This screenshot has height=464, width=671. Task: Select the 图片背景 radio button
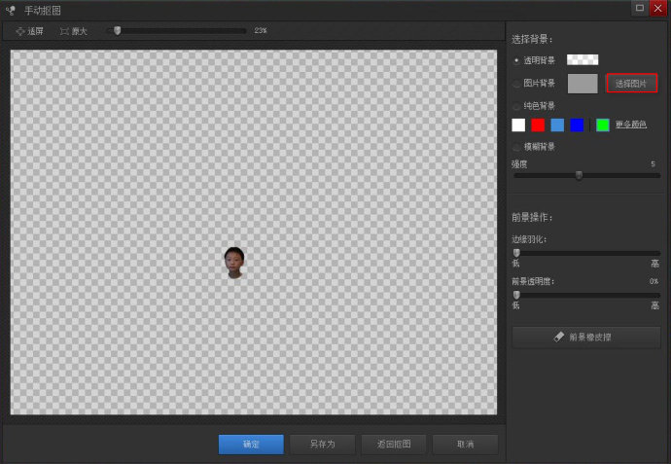[x=516, y=84]
